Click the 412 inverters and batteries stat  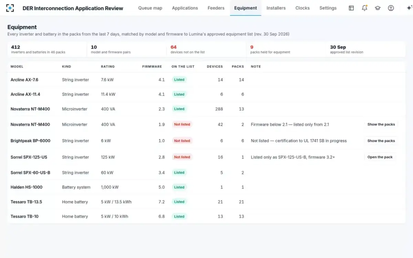point(47,50)
